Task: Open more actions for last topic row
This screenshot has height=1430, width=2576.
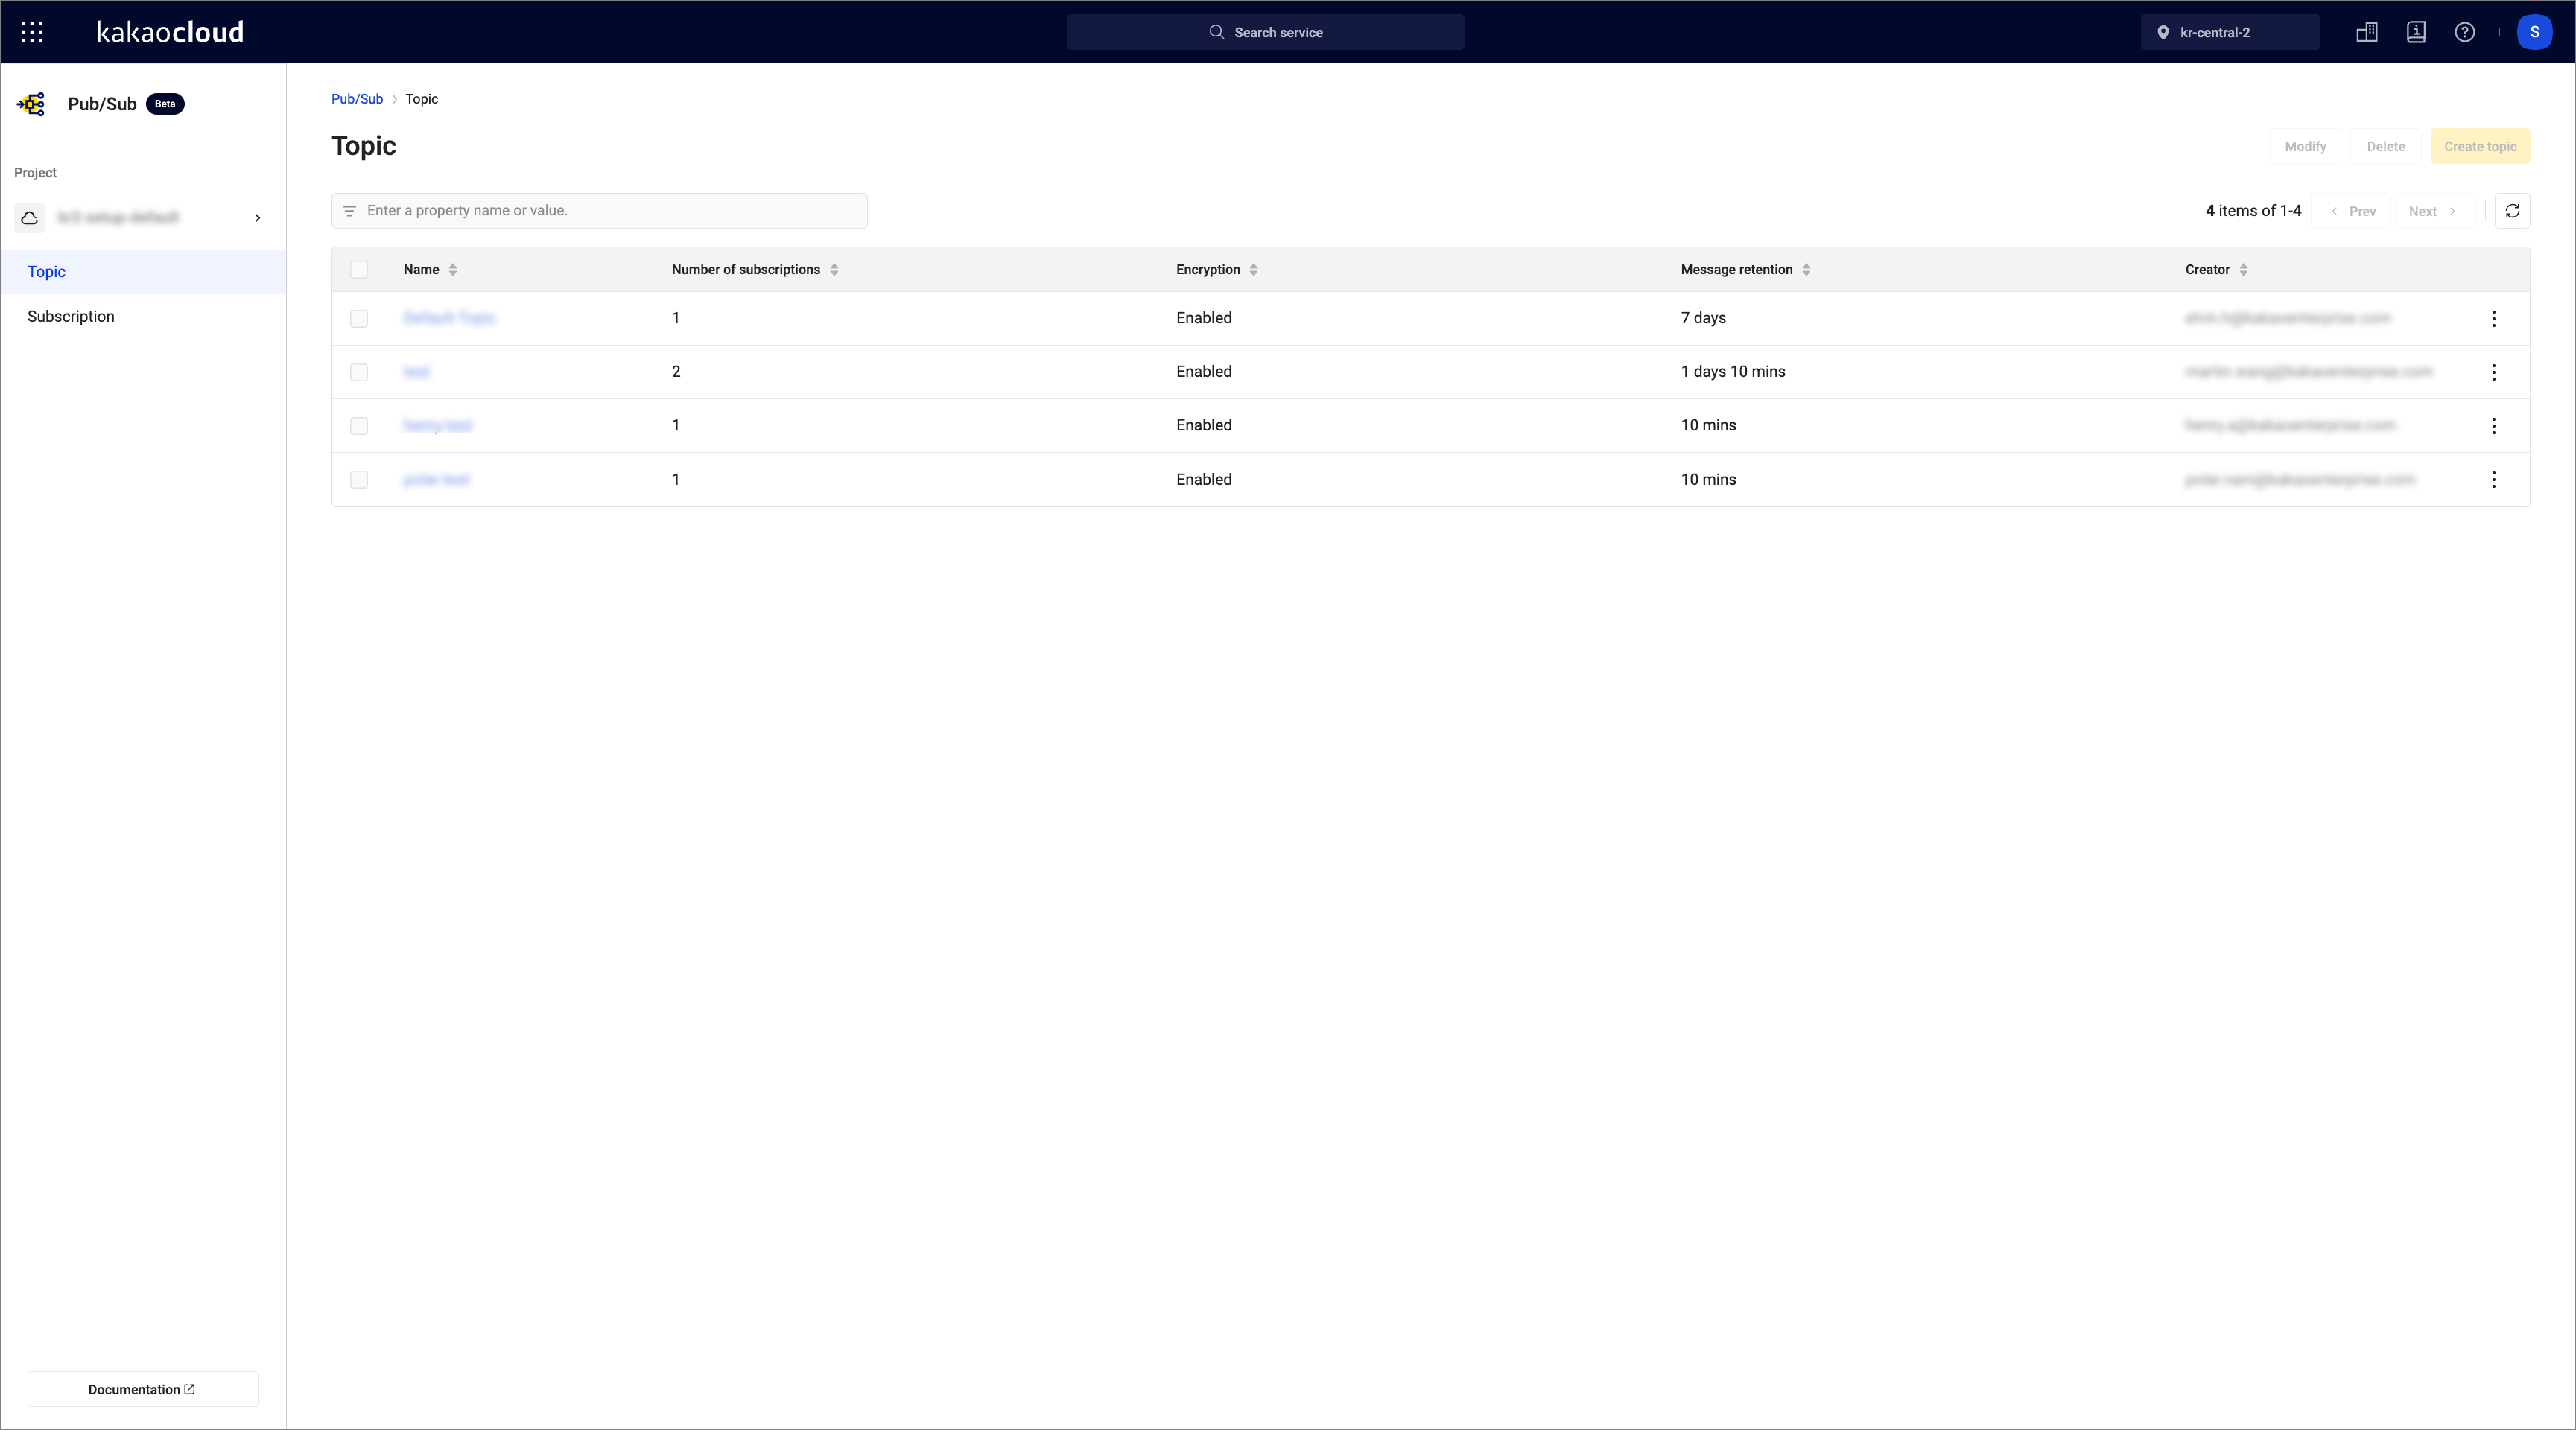Action: (x=2494, y=480)
